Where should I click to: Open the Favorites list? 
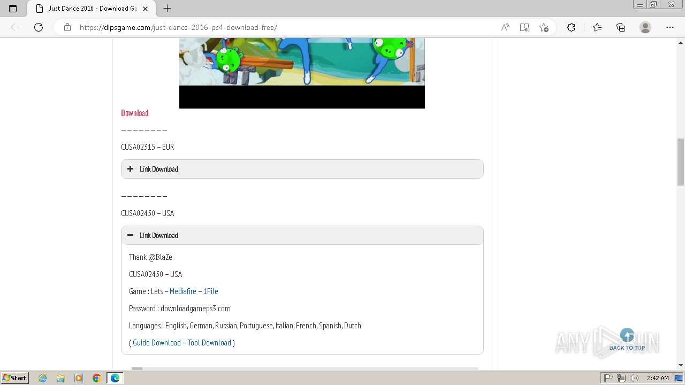point(597,27)
